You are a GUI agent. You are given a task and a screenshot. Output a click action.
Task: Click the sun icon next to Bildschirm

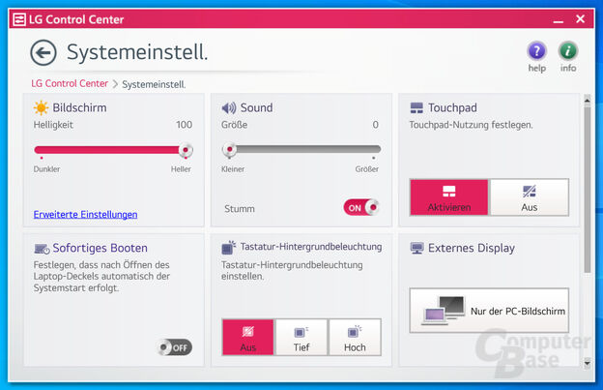(x=41, y=107)
